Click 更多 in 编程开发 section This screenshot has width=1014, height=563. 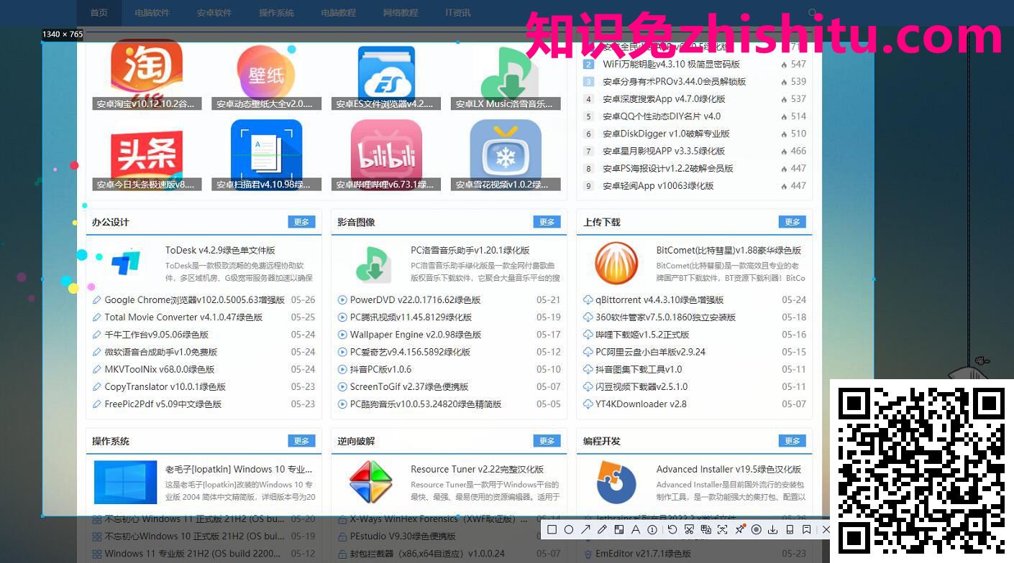pos(792,441)
